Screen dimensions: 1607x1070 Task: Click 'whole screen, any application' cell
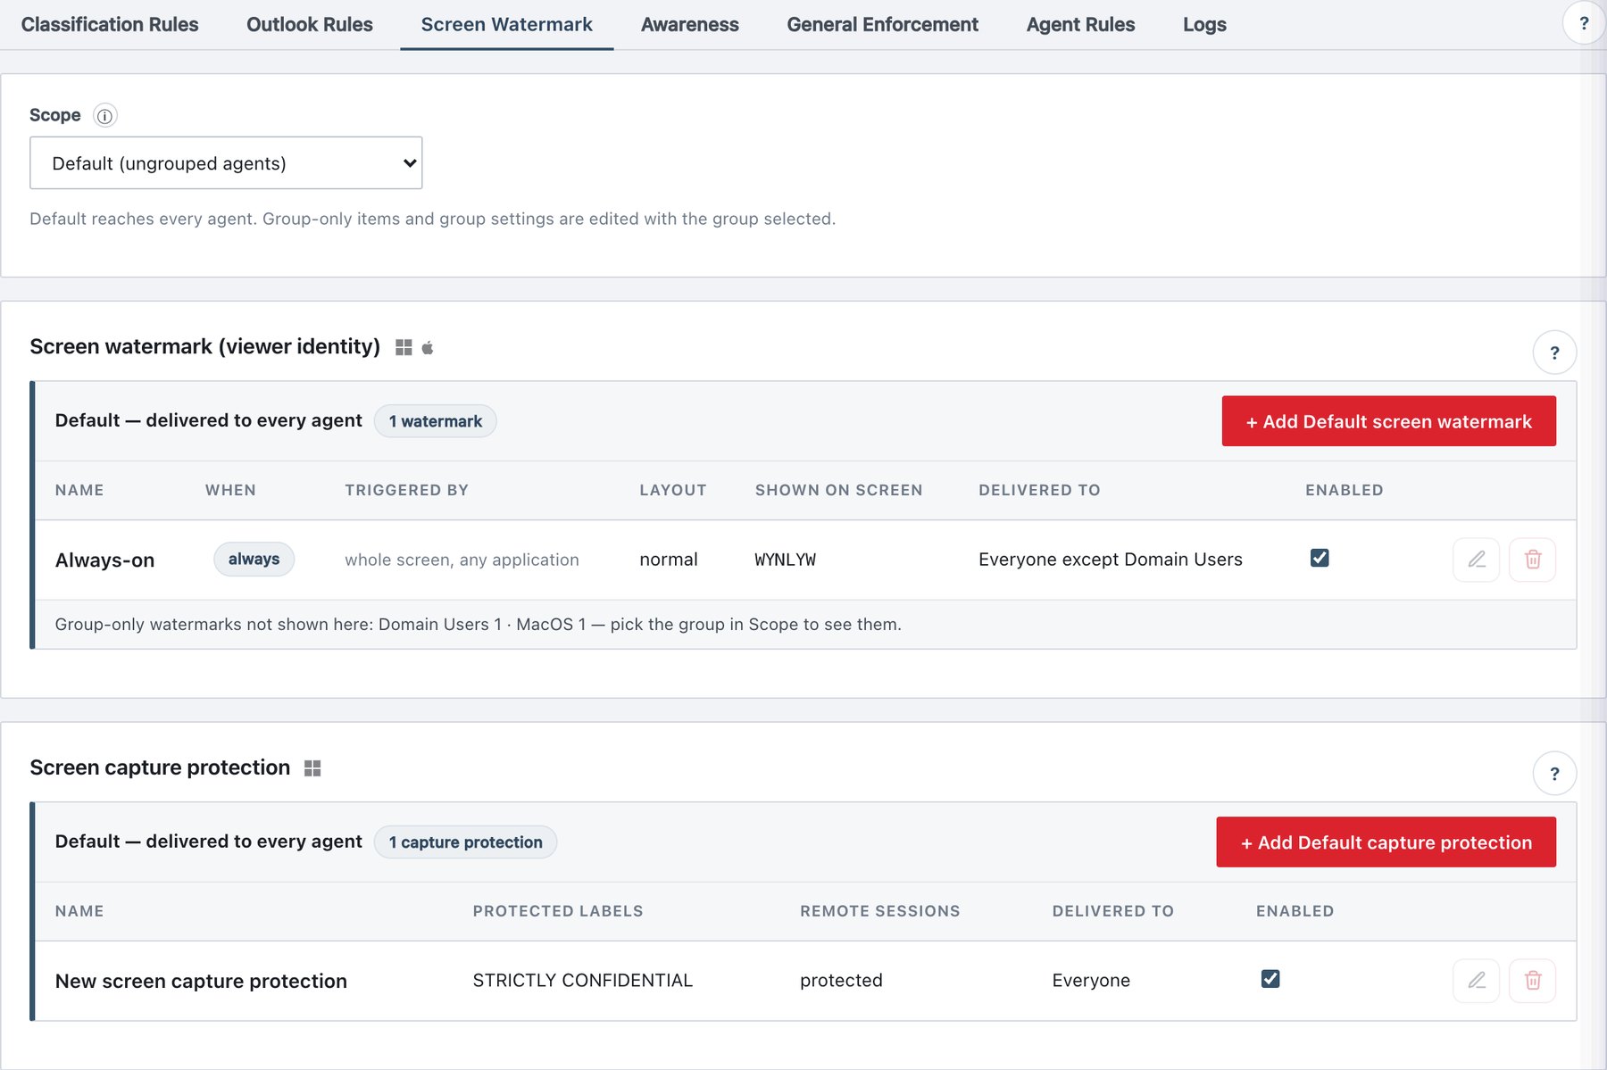462,560
